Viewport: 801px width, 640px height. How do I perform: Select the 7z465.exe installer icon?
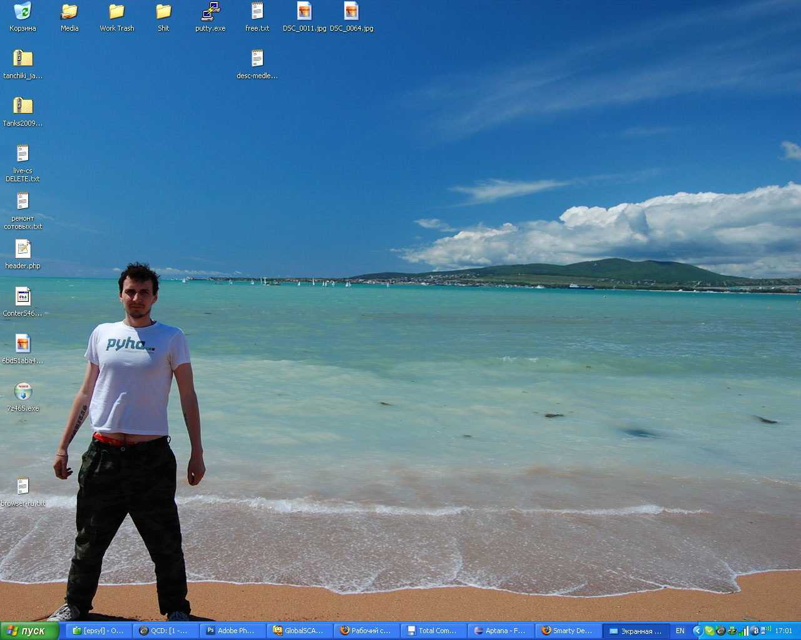tap(23, 392)
